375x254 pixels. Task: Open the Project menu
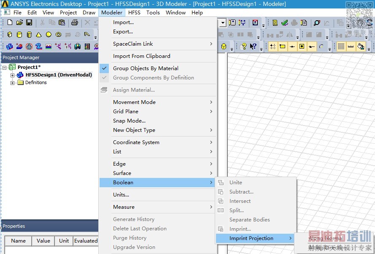tap(68, 12)
